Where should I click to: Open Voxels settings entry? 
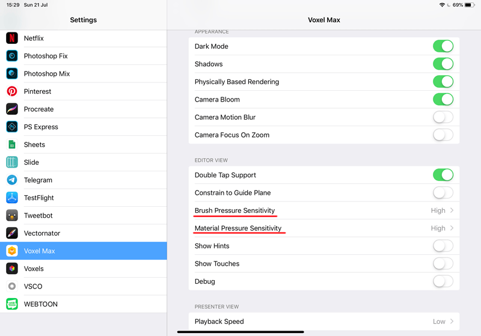tap(84, 269)
